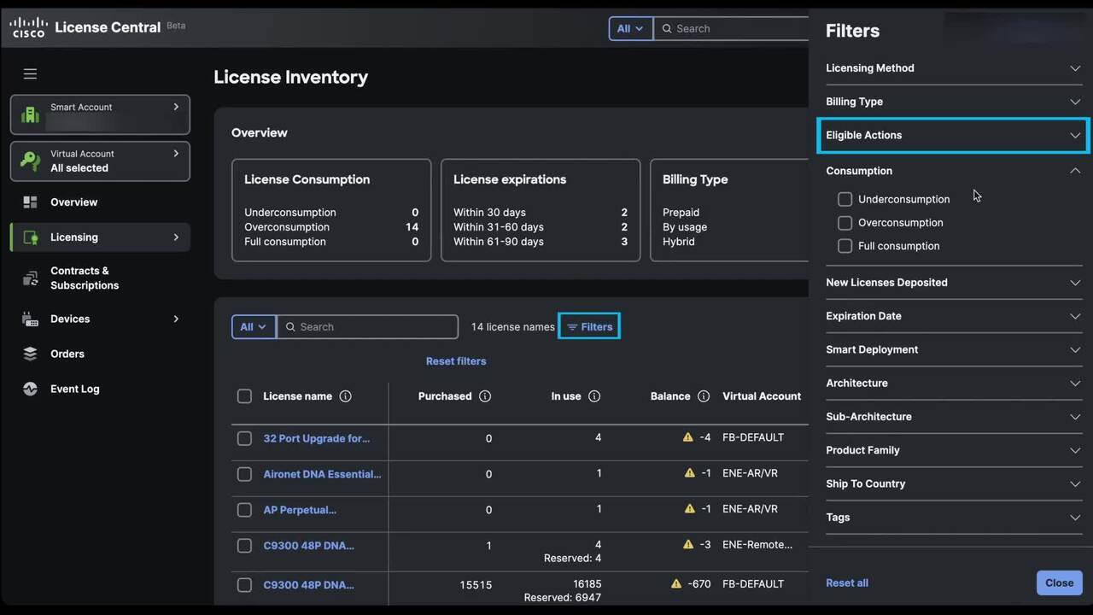Go to Contracts & Subscriptions
This screenshot has height=615, width=1093.
coord(85,278)
